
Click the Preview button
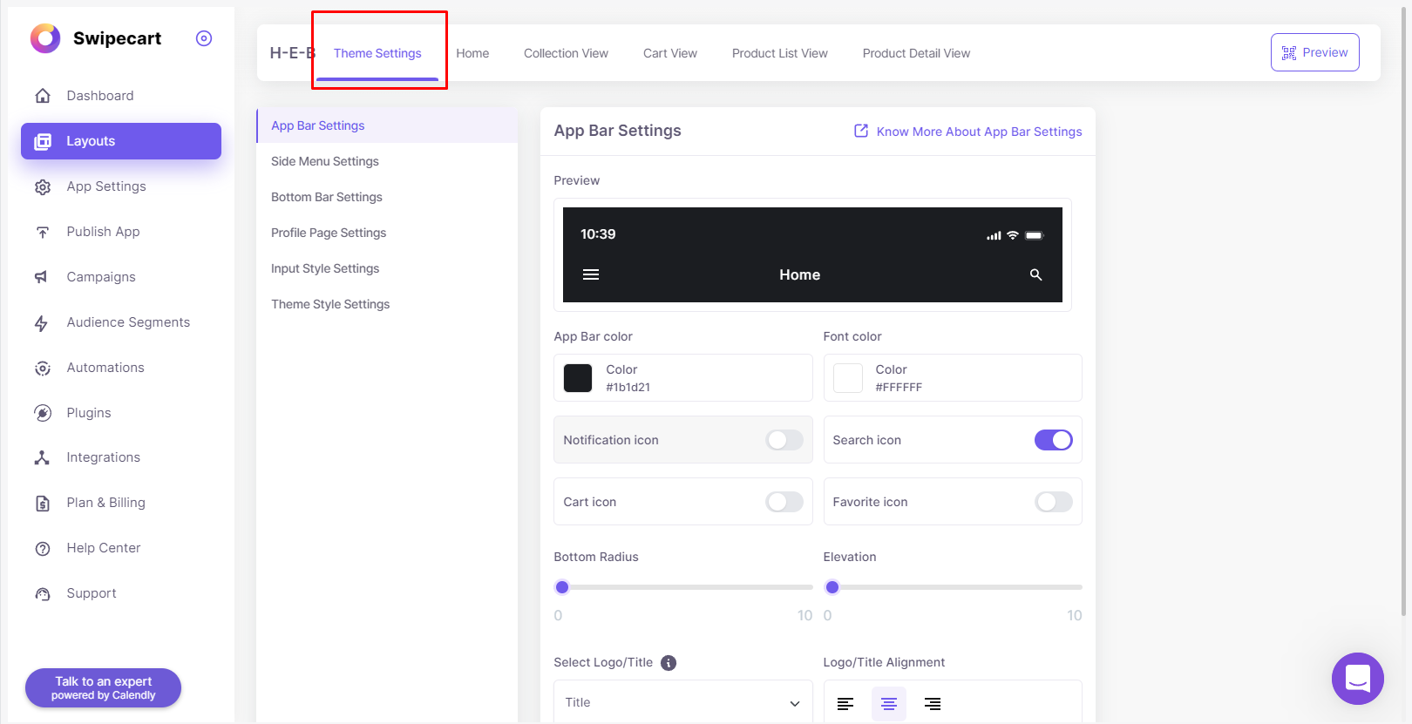(x=1314, y=52)
